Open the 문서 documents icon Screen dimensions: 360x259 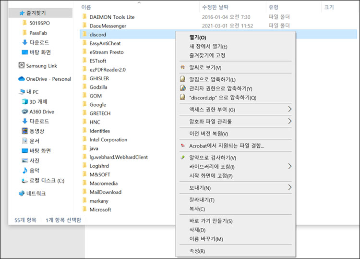[x=25, y=141]
